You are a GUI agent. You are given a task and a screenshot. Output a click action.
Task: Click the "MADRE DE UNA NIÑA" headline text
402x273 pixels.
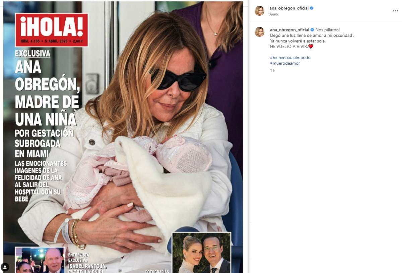(47, 110)
